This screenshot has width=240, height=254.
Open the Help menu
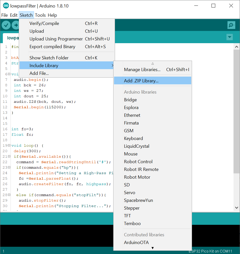52,15
